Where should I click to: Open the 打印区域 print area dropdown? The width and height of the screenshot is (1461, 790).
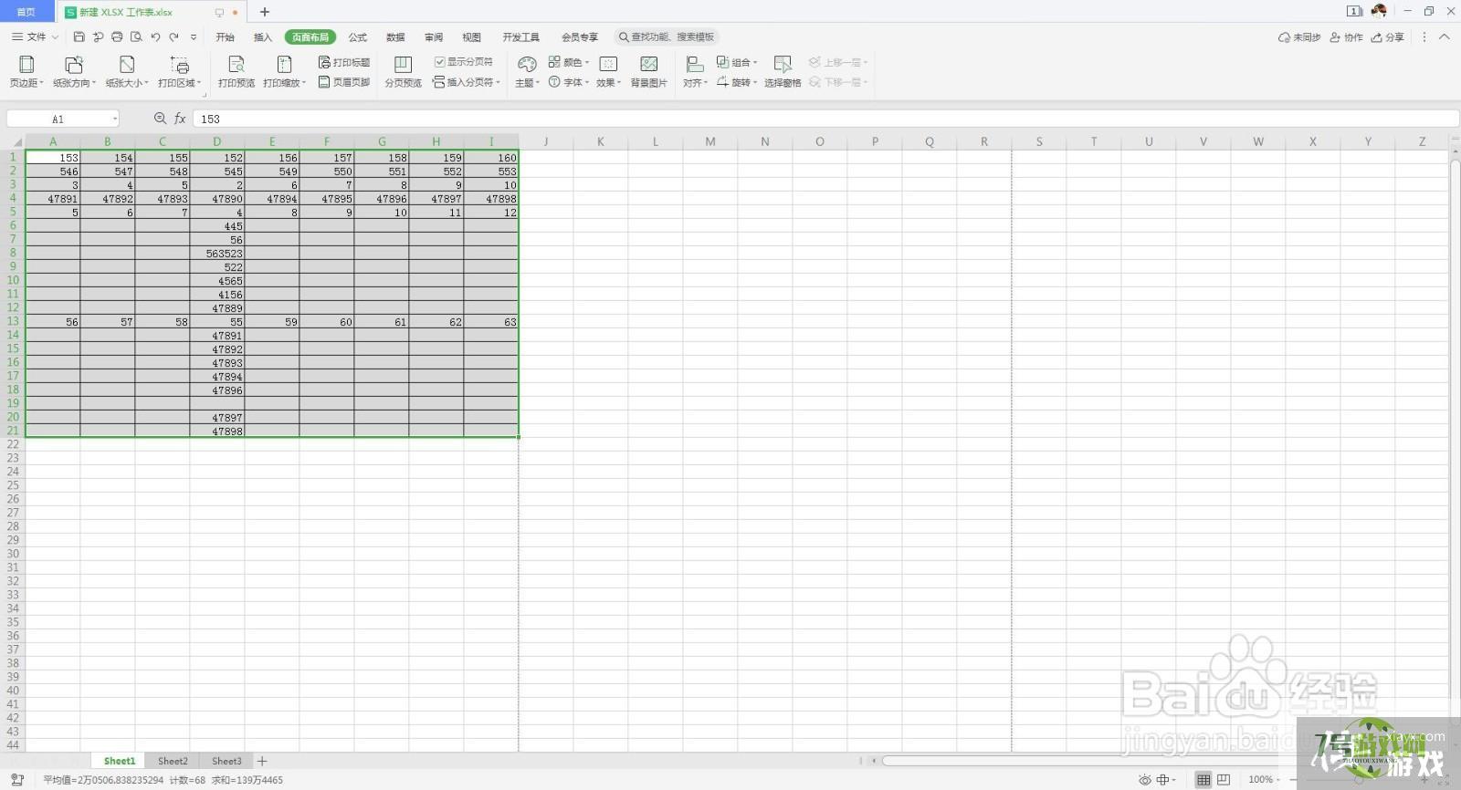[179, 71]
